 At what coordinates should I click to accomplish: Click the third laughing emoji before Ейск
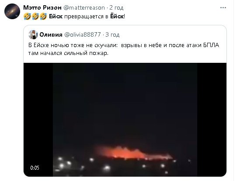click(x=43, y=16)
